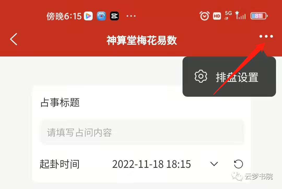The width and height of the screenshot is (282, 189).
Task: Tap the battery indicator showing 81
Action: (x=259, y=16)
